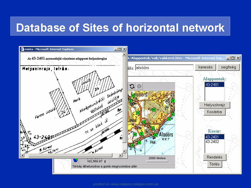The width and height of the screenshot is (251, 188).
Task: Select 43-2401 in the Alappontok list
Action: 214,85
